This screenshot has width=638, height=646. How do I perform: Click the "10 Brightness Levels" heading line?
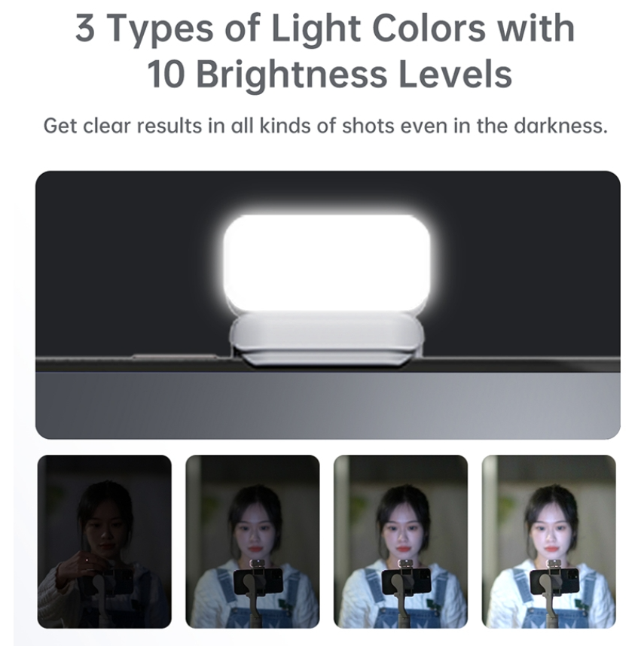[x=329, y=75]
